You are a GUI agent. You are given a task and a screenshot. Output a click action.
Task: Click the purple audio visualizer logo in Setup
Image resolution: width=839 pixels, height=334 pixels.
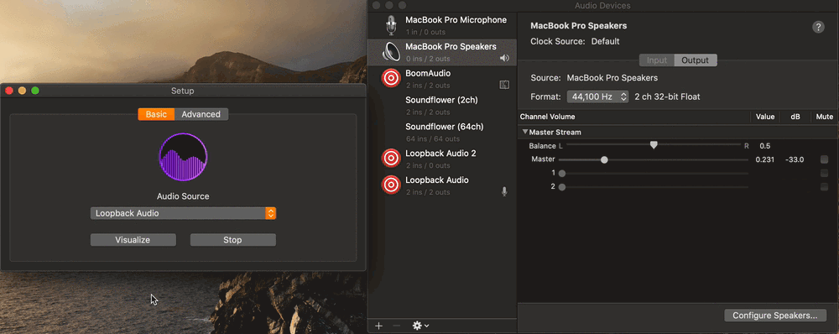[x=184, y=158]
